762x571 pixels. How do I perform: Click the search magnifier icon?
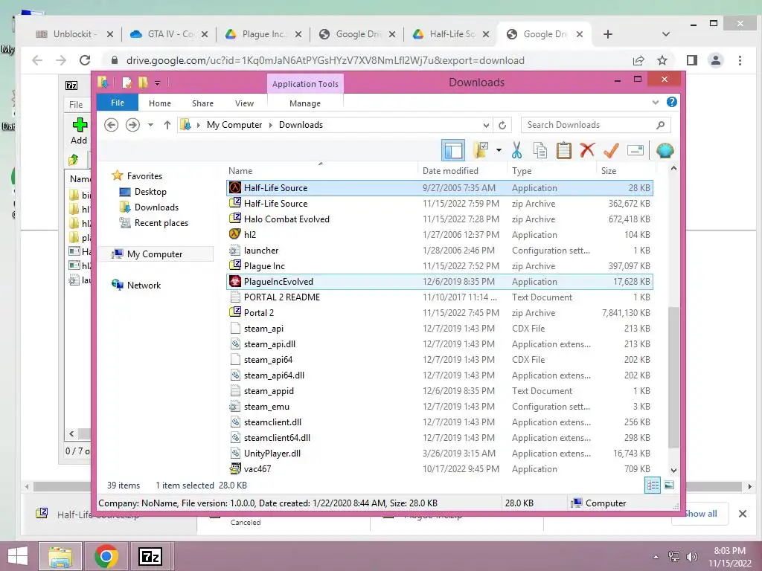pos(661,125)
